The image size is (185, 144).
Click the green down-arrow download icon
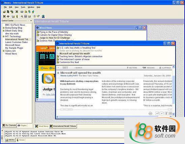[29, 12]
